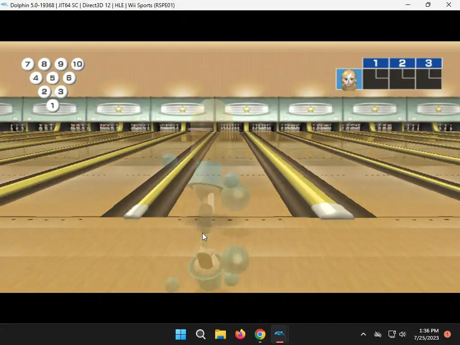This screenshot has height=345, width=460.
Task: Open the notification badge in taskbar
Action: point(447,334)
